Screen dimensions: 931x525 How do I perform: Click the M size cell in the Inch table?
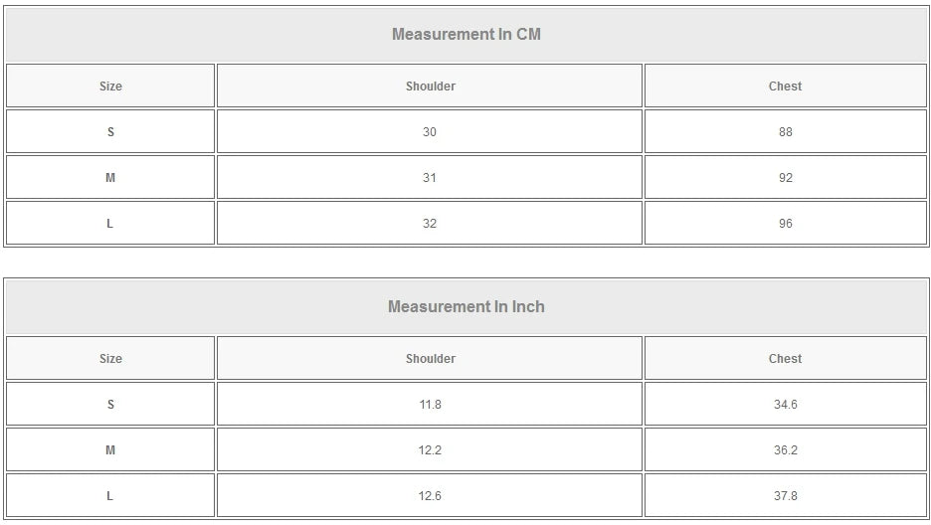[110, 450]
